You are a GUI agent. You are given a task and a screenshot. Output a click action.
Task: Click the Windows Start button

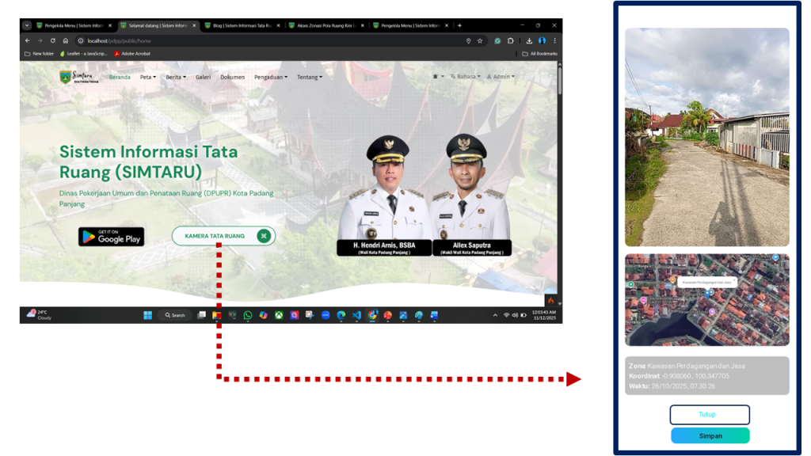(147, 315)
